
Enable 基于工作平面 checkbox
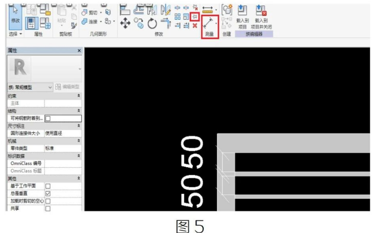pos(48,186)
